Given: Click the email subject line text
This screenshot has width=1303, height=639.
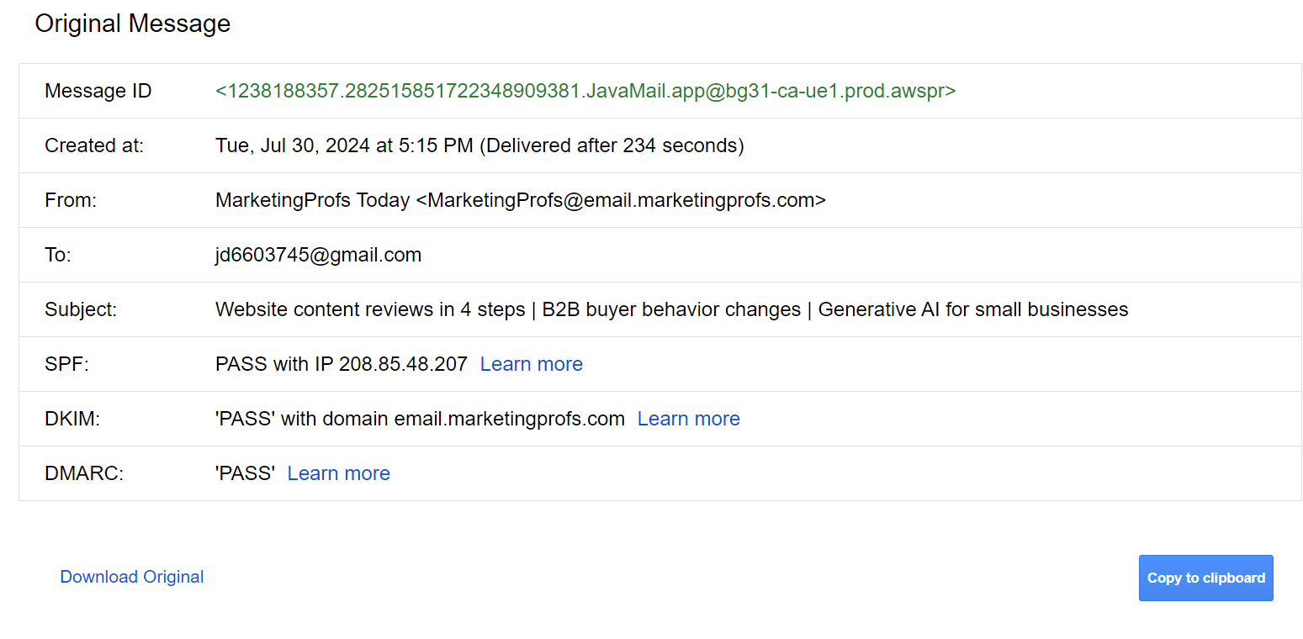Looking at the screenshot, I should click(671, 309).
